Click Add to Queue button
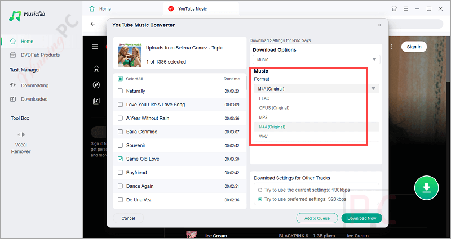 pos(317,218)
